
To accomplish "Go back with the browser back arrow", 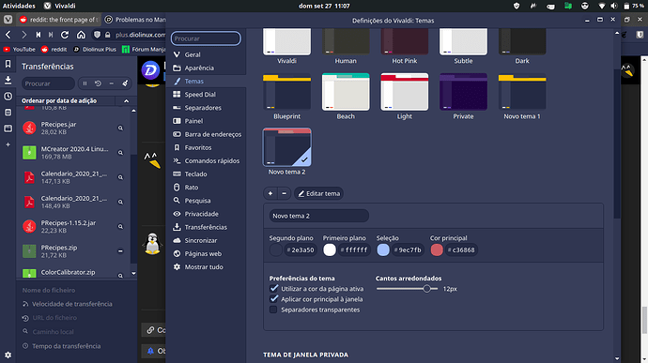I will [8, 35].
